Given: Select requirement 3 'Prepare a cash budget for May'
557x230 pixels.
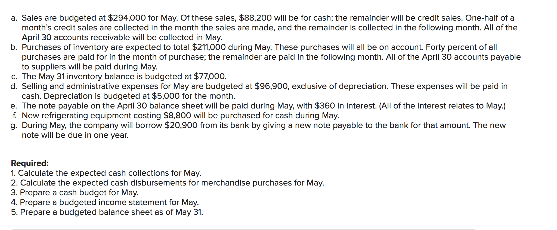Looking at the screenshot, I should [75, 193].
